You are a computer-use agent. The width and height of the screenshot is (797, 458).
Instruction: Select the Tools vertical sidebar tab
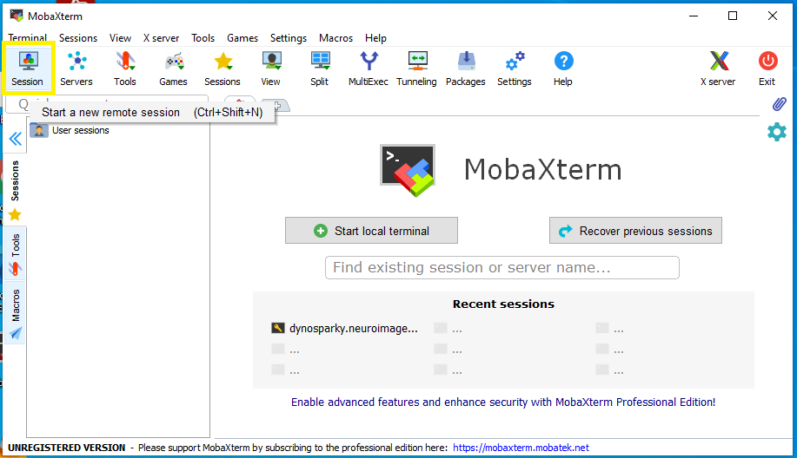click(16, 253)
